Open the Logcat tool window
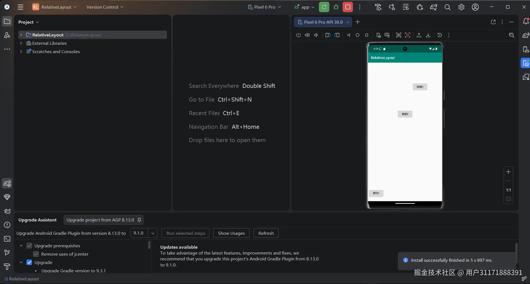The width and height of the screenshot is (530, 284). [x=7, y=211]
